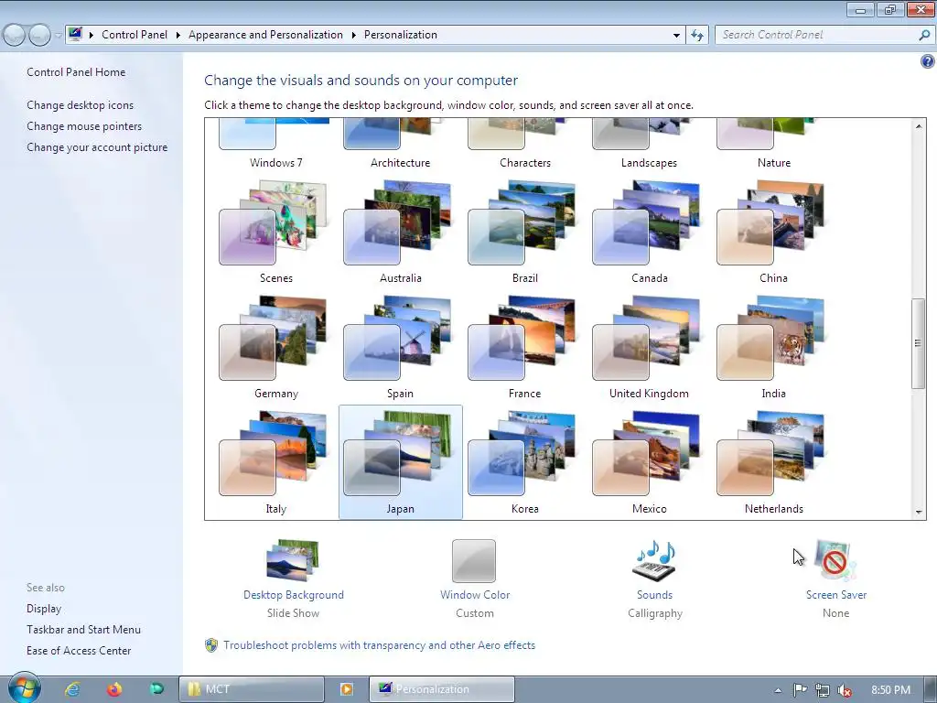Choose the Brazil theme
Image resolution: width=937 pixels, height=703 pixels.
pos(524,233)
